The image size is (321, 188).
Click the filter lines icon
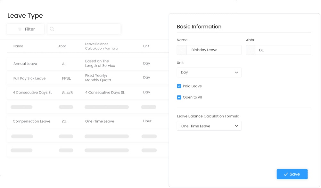tap(20, 29)
